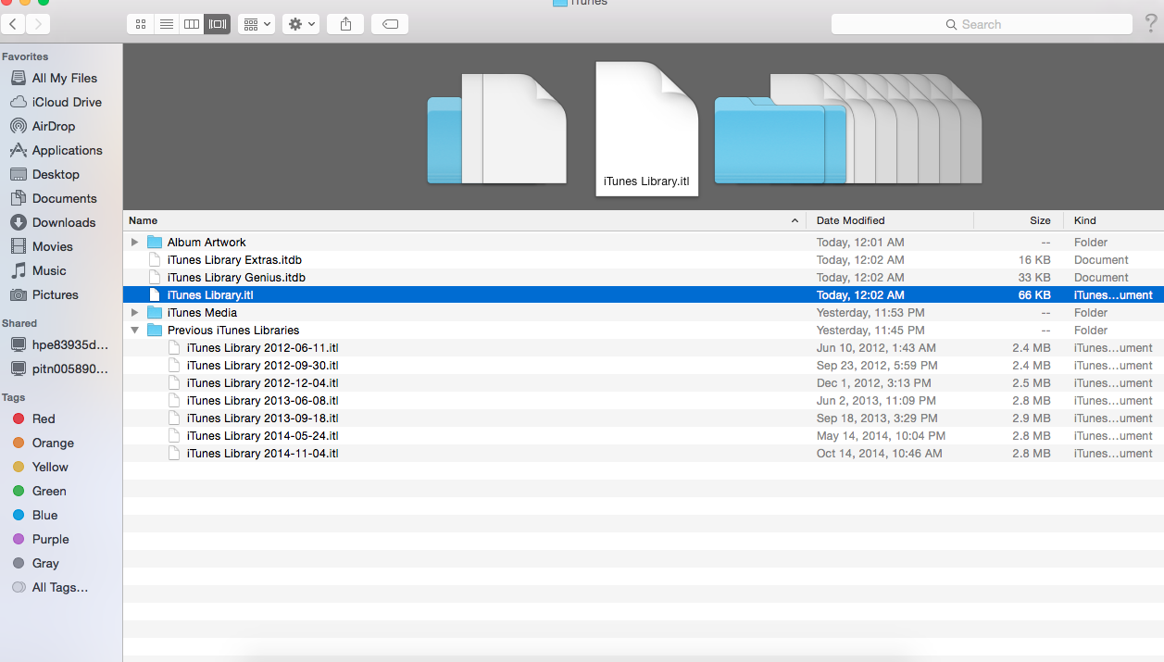This screenshot has height=662, width=1164.
Task: Select iTunes Library 2012-06-11.itl
Action: coord(262,347)
